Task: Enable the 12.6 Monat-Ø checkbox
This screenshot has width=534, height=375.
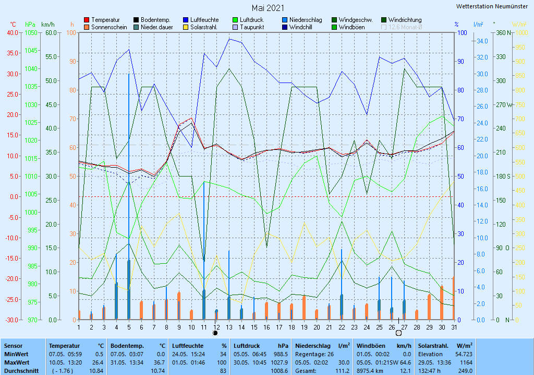Action: click(384, 27)
